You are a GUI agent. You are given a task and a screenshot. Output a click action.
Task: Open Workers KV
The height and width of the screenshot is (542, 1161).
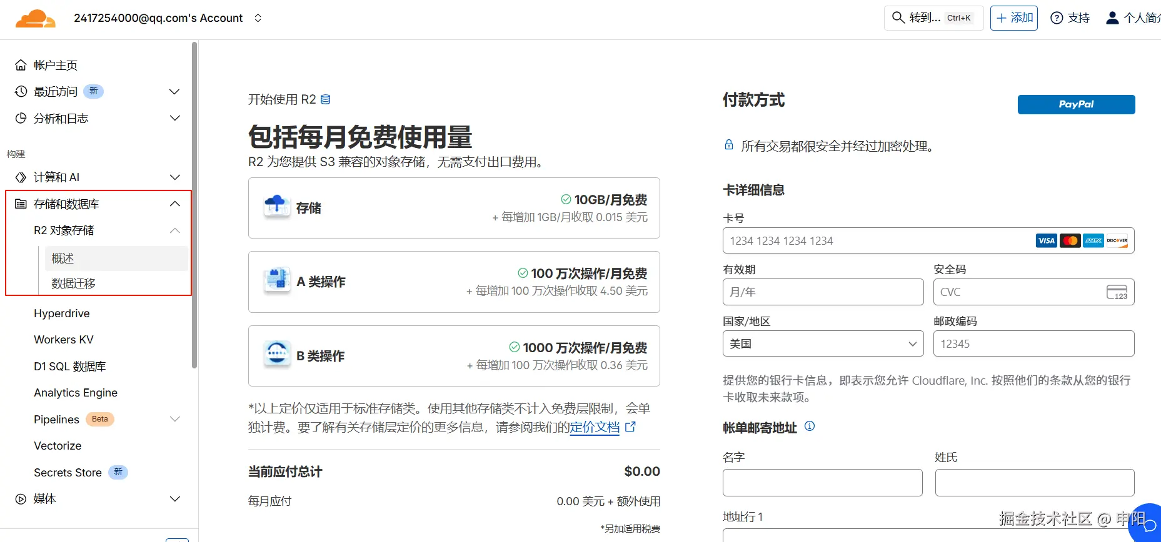[64, 340]
